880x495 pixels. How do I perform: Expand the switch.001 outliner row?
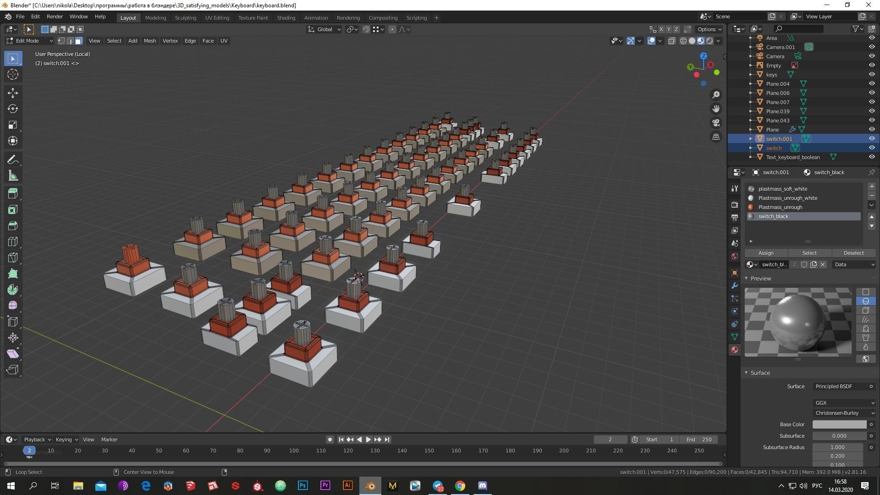pyautogui.click(x=751, y=138)
